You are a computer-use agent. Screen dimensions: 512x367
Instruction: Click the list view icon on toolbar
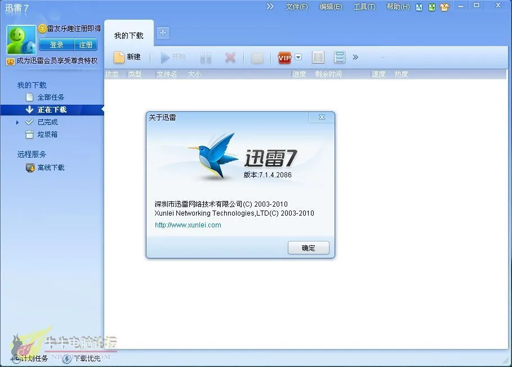click(339, 57)
